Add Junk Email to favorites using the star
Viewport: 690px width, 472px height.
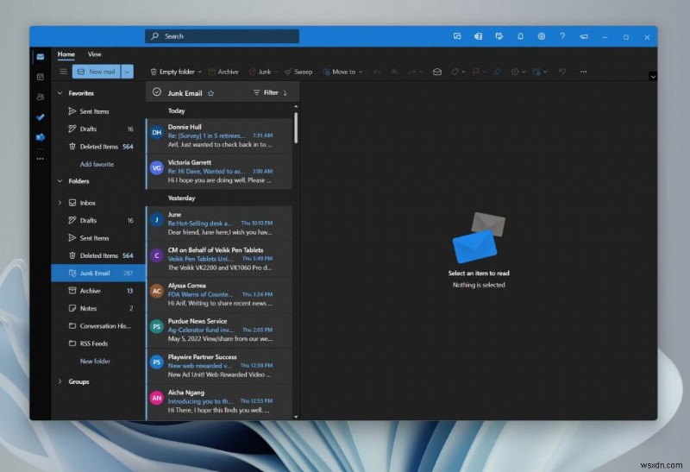(210, 93)
